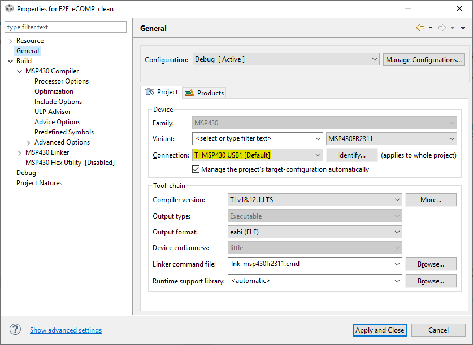This screenshot has width=473, height=345.
Task: Select ULP Advisor in the tree
Action: [53, 112]
